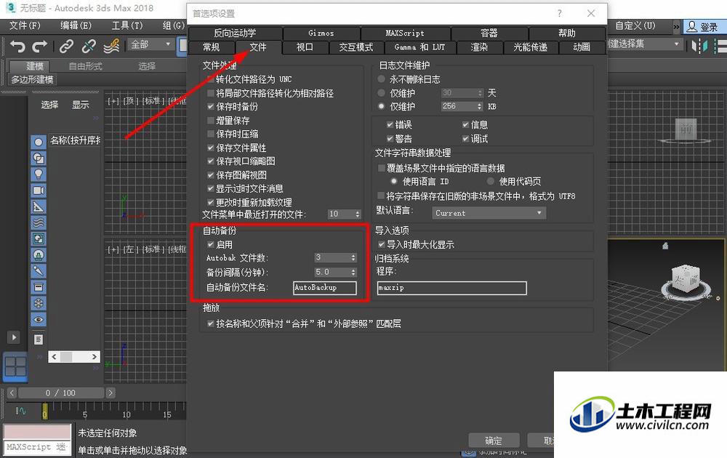
Task: Toggle the bones filter icon in Scene Explorer
Action: tap(39, 271)
